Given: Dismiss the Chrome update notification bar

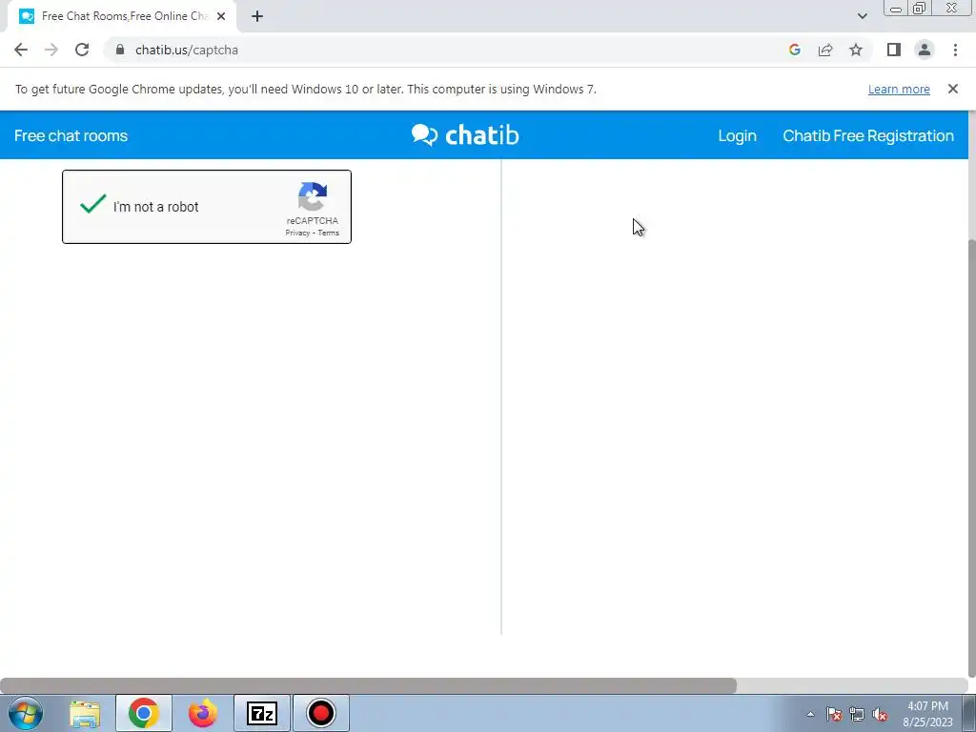Looking at the screenshot, I should [952, 89].
